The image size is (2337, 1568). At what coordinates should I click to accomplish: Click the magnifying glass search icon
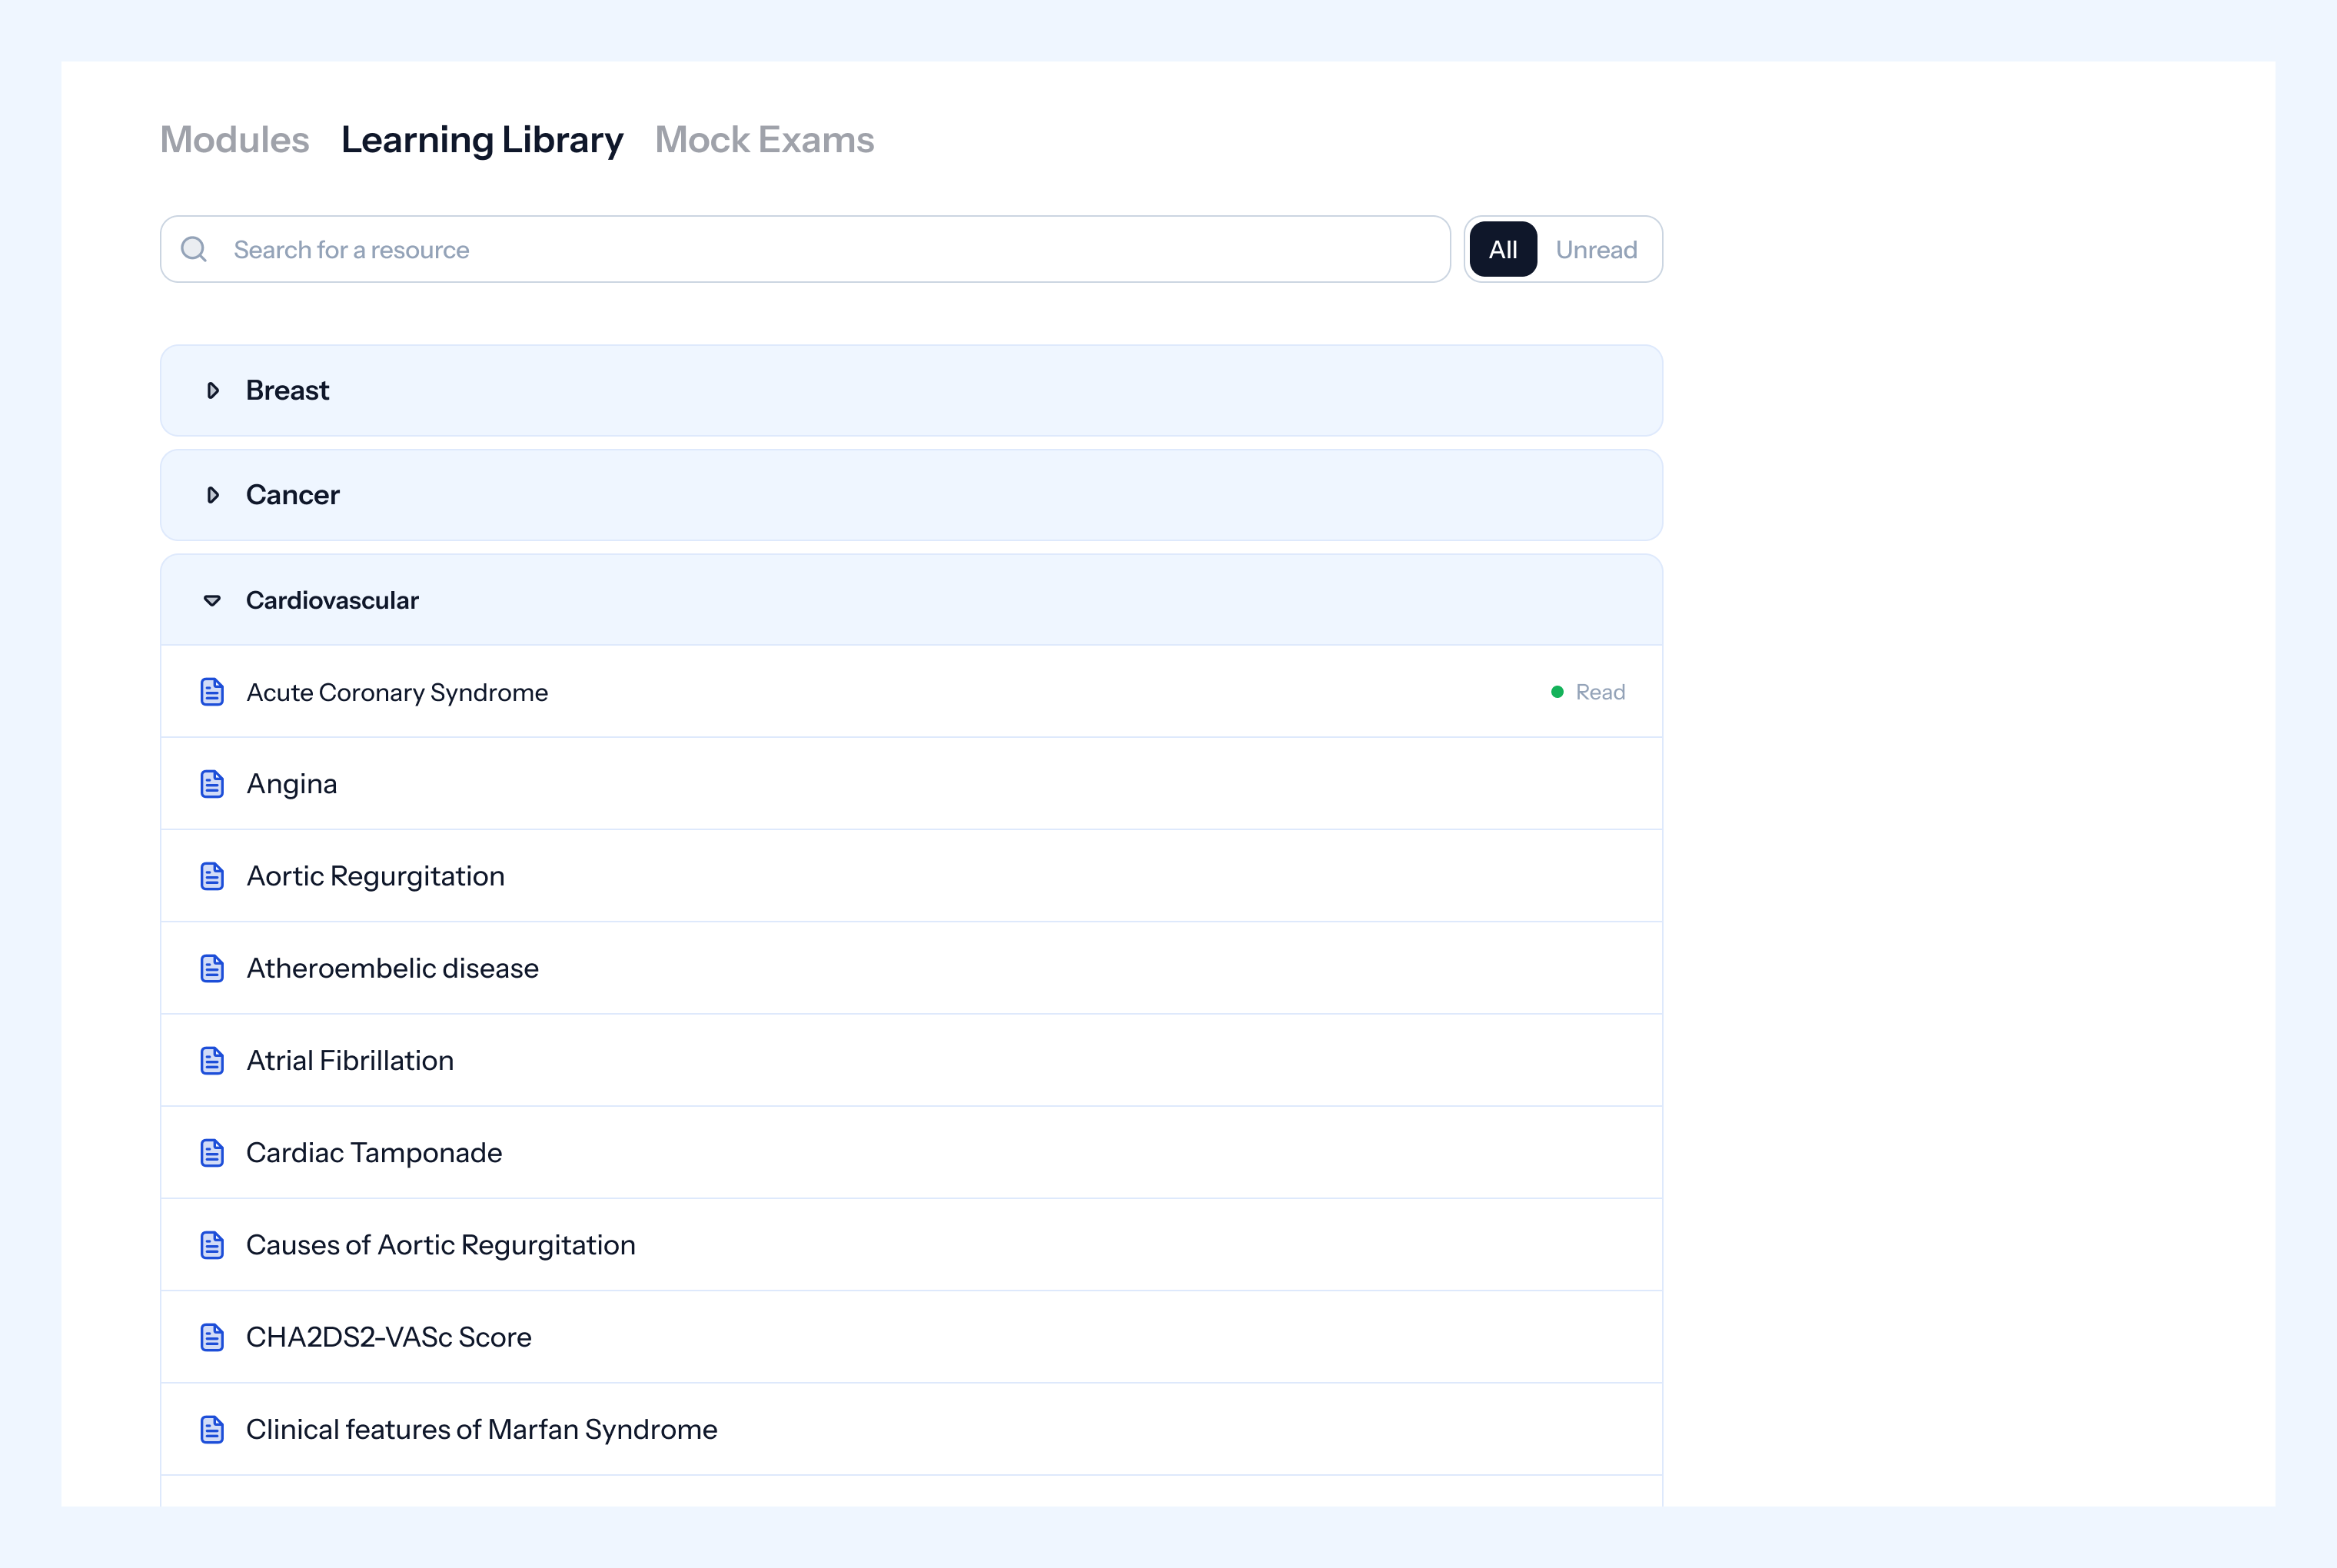[194, 249]
